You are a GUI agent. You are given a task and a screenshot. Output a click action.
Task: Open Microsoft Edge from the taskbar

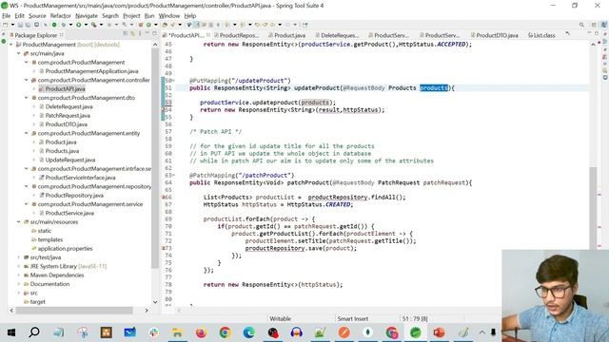point(248,332)
